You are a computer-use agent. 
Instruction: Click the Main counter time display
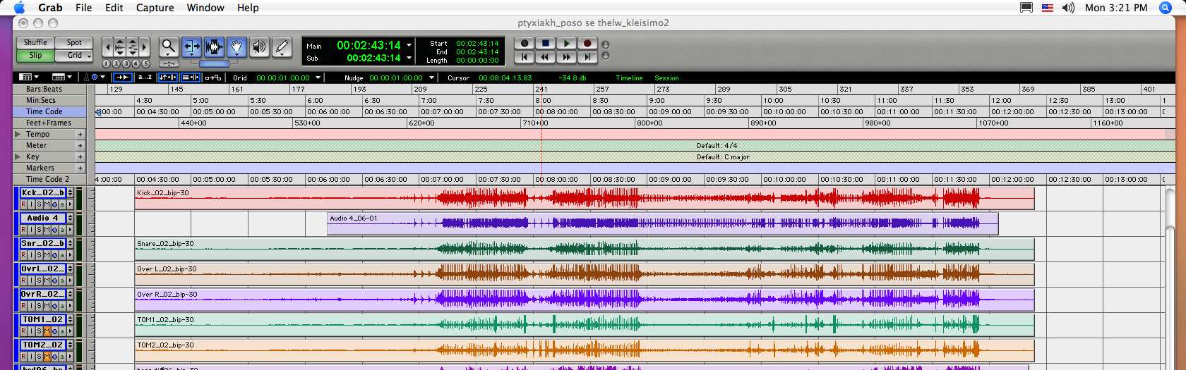[x=369, y=45]
